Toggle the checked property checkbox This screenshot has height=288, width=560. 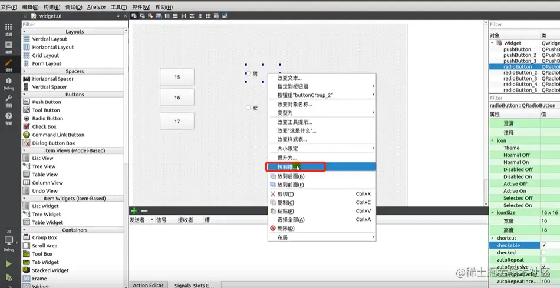544,252
